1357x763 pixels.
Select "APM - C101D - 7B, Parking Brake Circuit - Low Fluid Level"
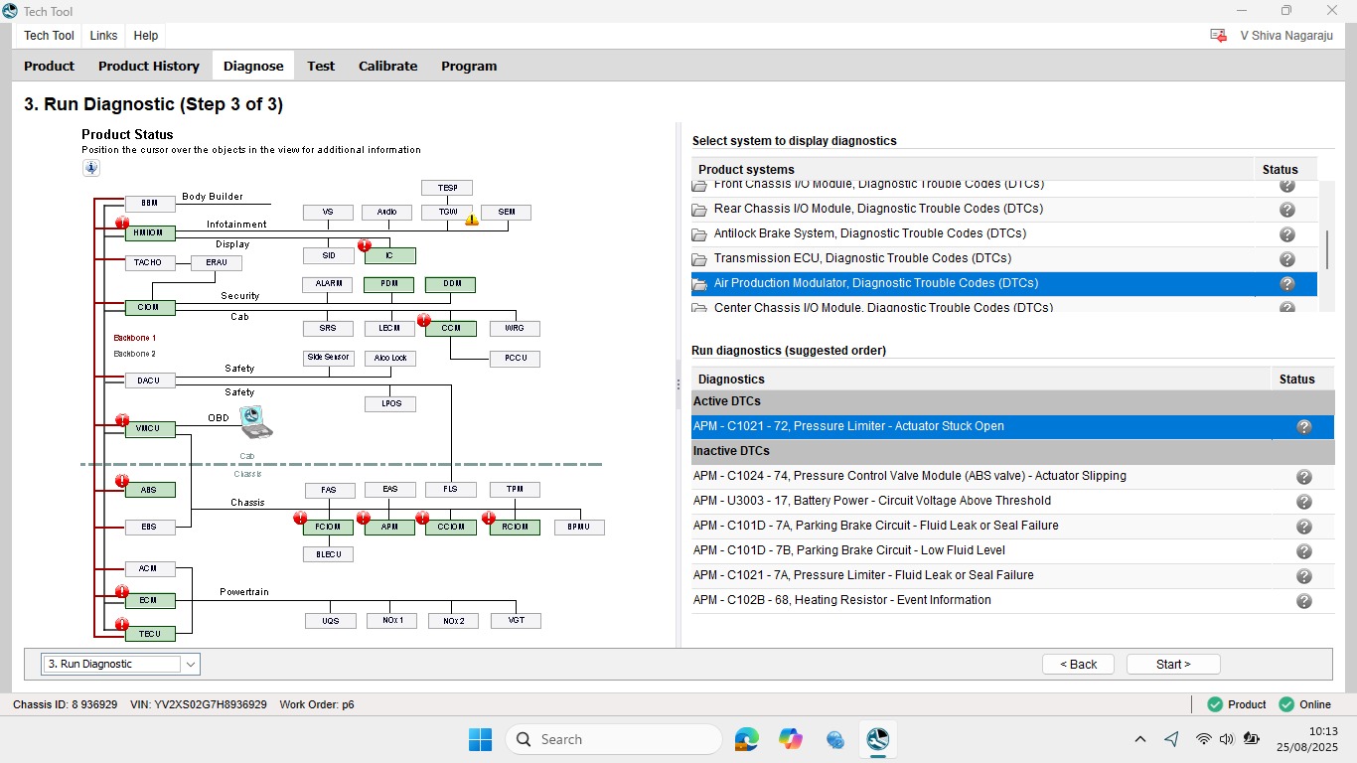point(1012,551)
